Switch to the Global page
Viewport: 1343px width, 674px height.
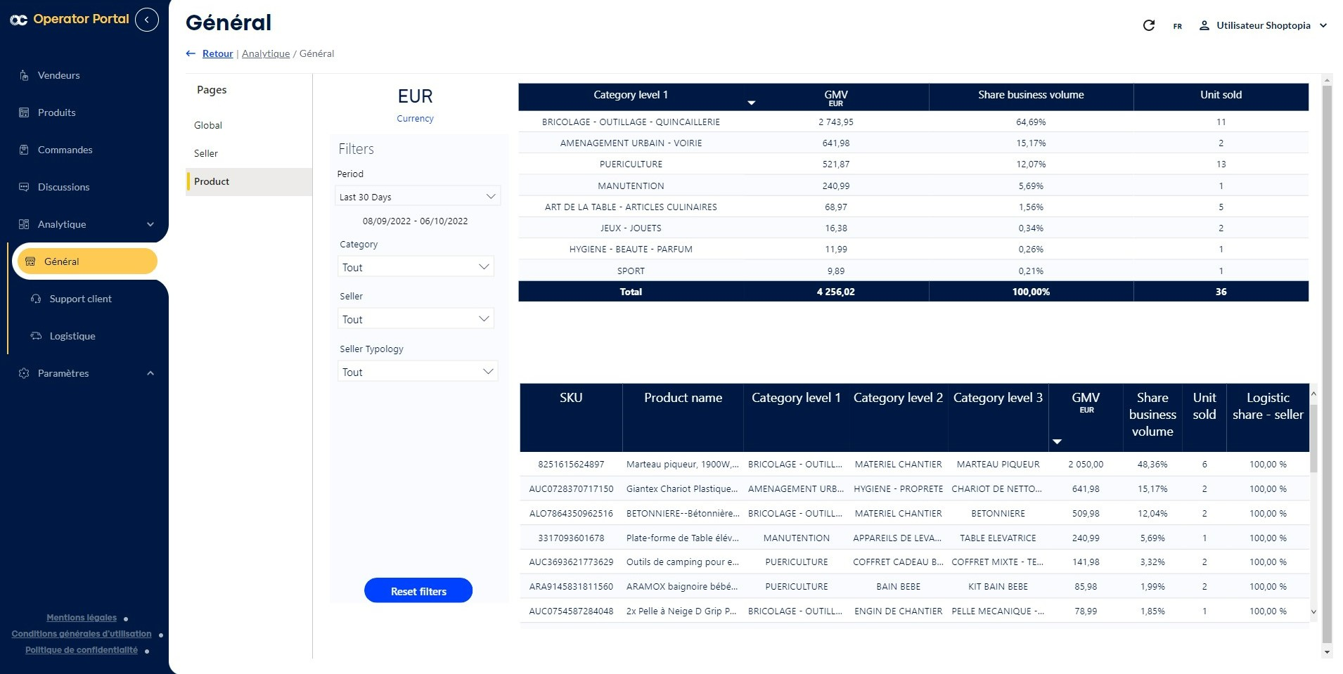pos(208,125)
